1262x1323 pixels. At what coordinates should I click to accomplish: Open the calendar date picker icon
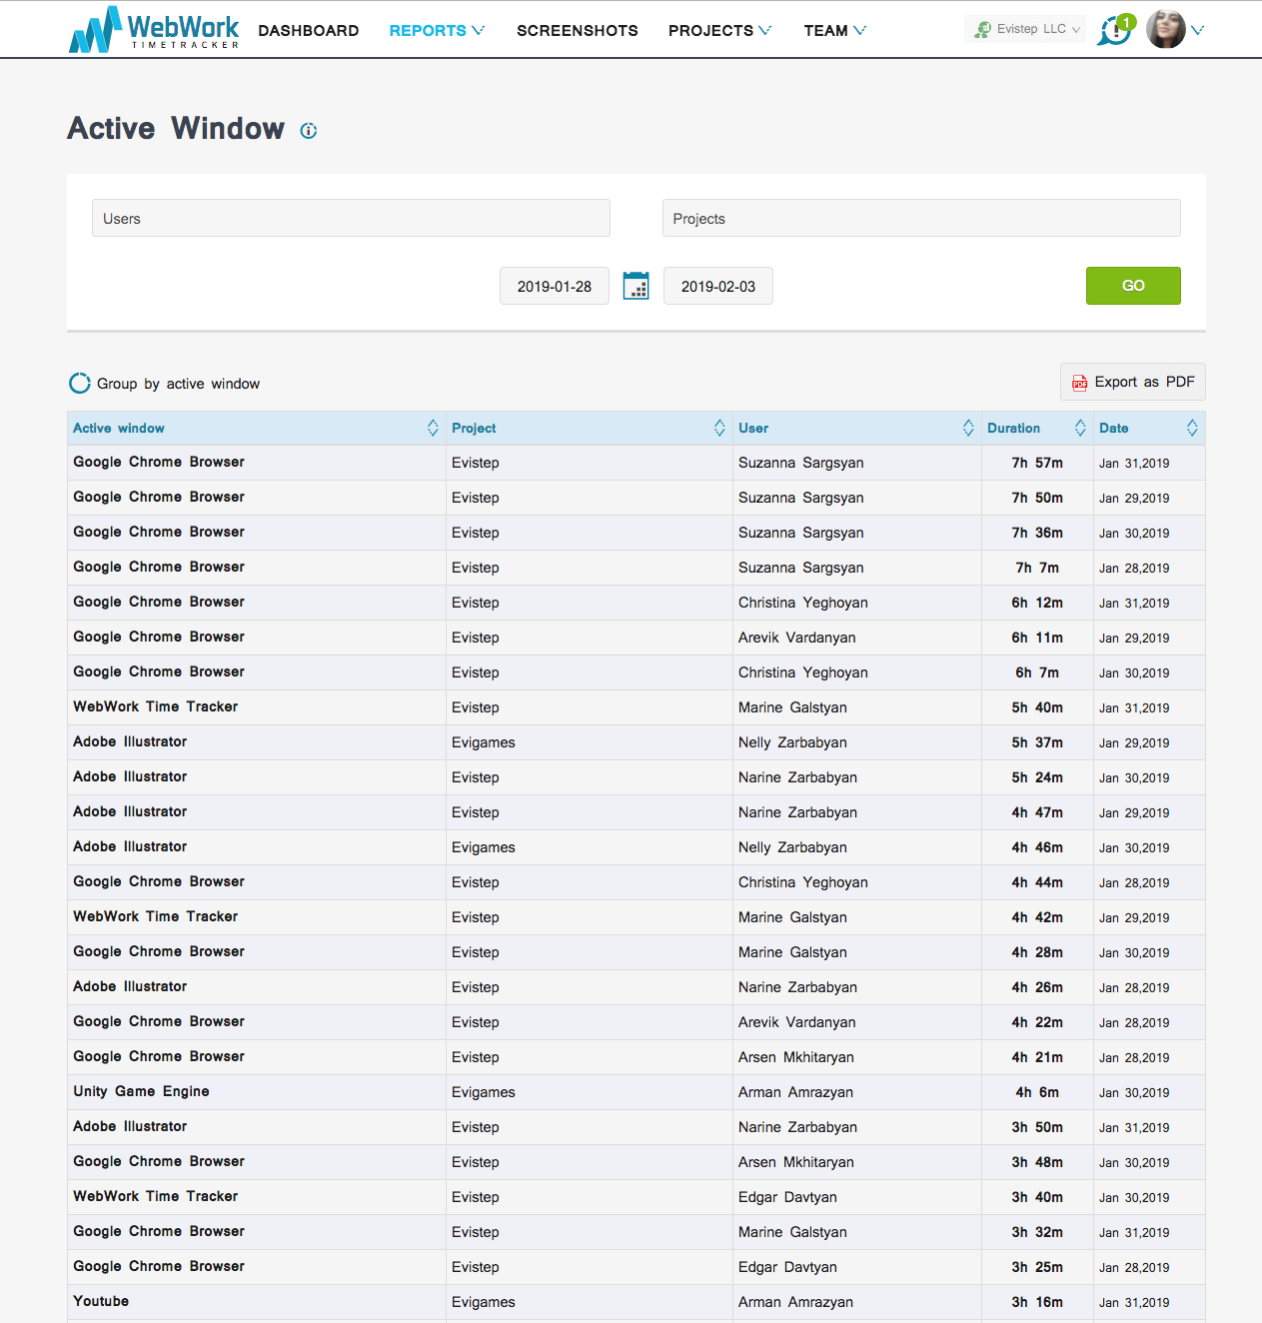pos(635,286)
